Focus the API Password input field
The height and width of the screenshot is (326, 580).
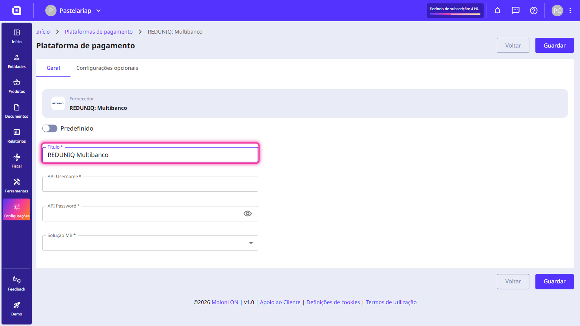pos(150,214)
